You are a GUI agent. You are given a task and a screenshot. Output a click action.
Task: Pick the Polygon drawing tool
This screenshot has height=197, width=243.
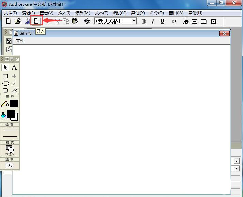coord(14,90)
